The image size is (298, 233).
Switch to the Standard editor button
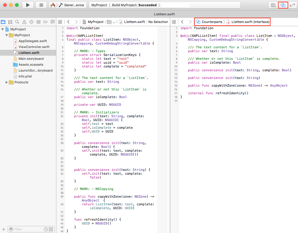pyautogui.click(x=274, y=5)
